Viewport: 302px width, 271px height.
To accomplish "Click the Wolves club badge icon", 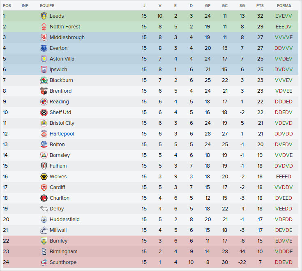I will pos(44,177).
